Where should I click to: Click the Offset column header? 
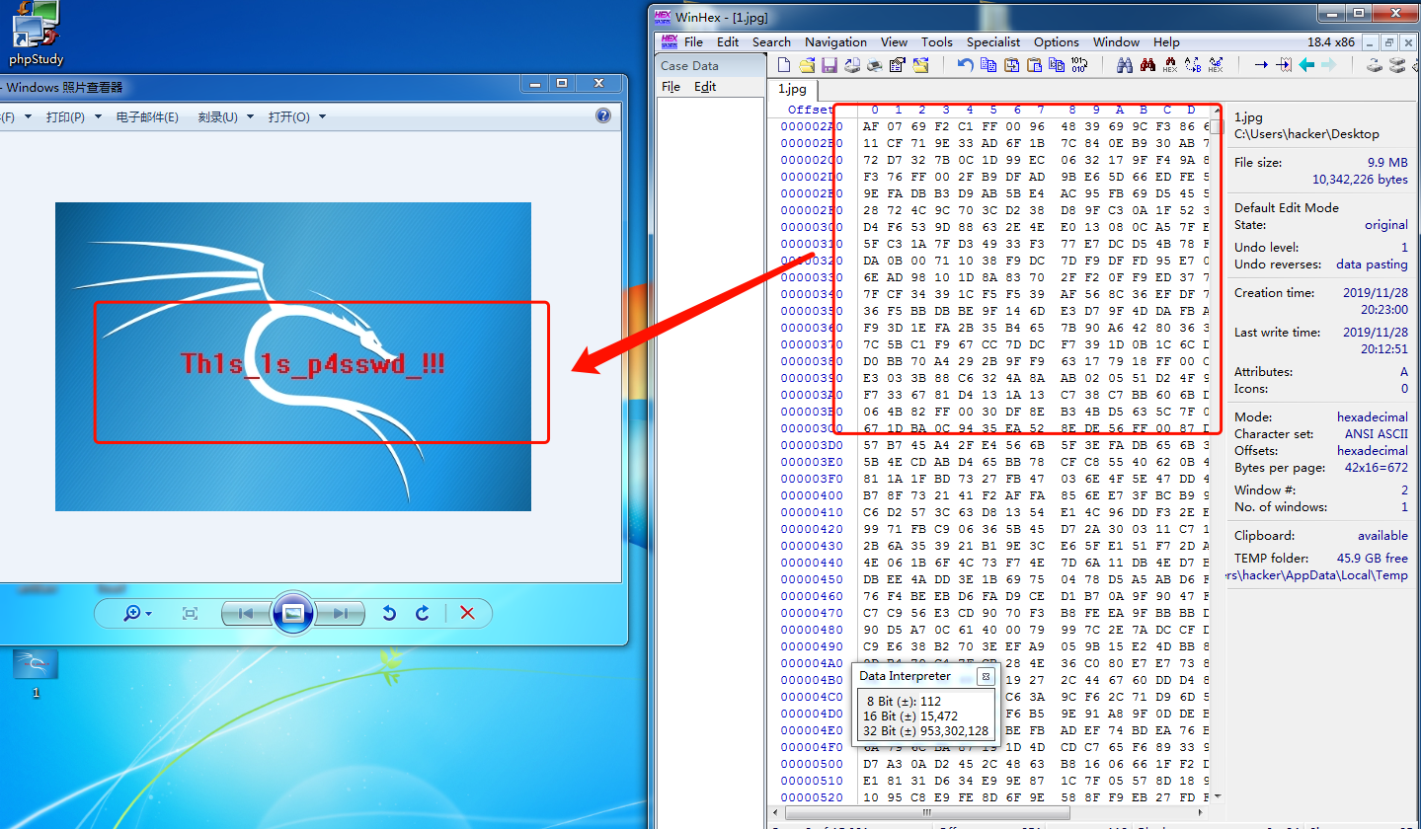pyautogui.click(x=811, y=110)
